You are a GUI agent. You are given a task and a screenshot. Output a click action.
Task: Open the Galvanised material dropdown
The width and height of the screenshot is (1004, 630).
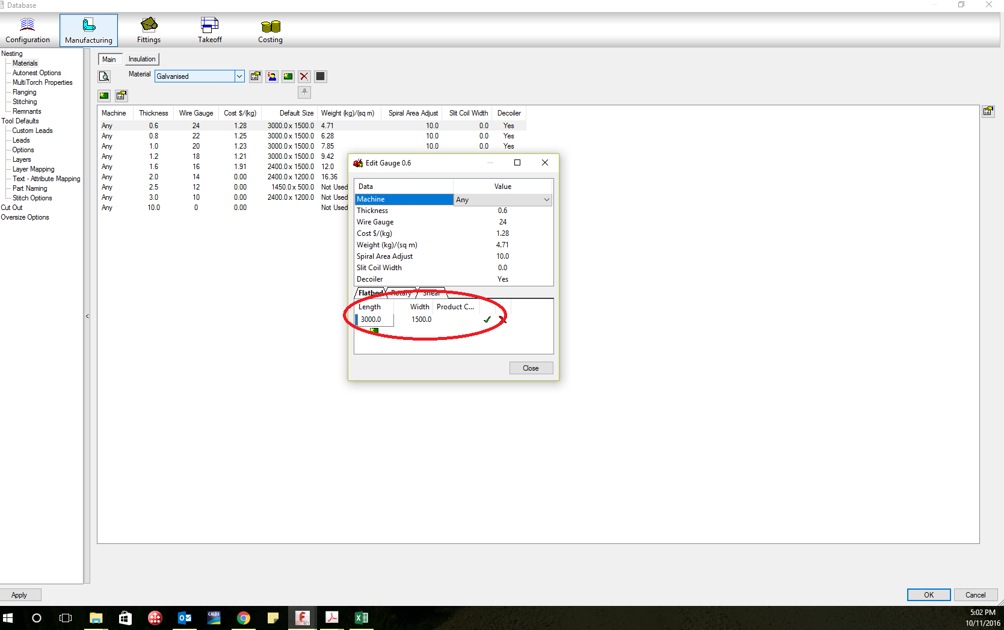pyautogui.click(x=239, y=76)
